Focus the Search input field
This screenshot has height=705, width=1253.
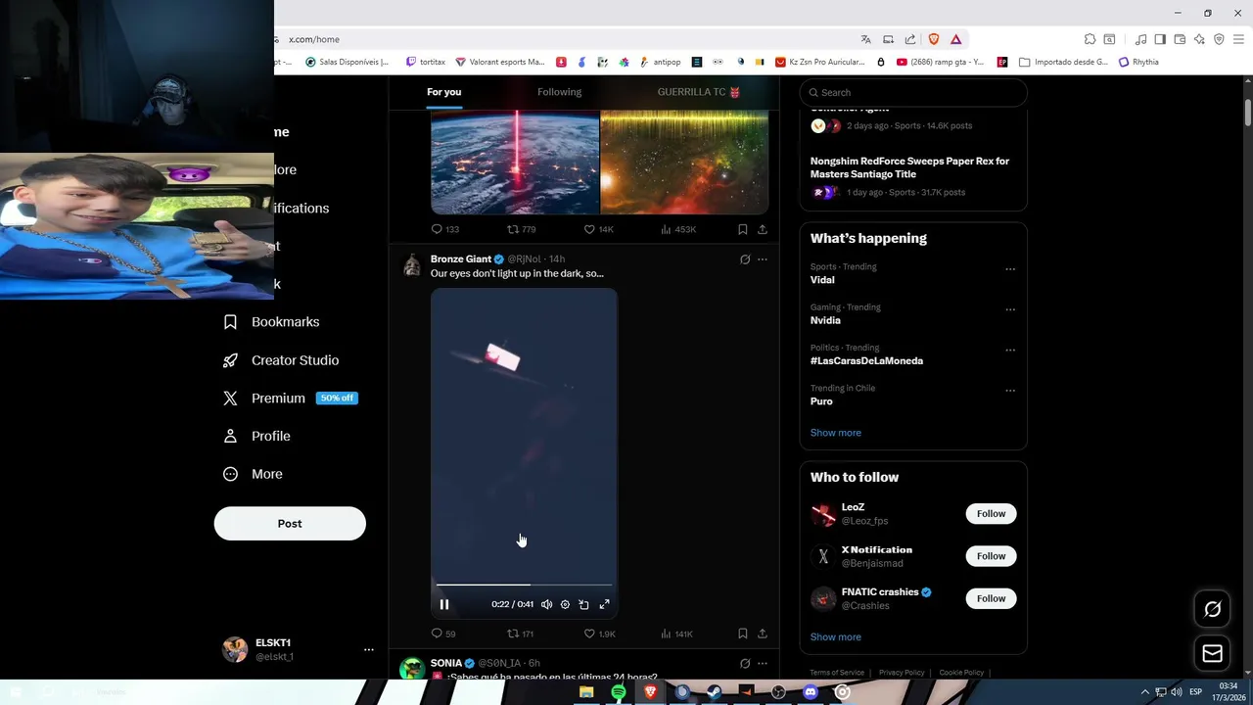913,92
